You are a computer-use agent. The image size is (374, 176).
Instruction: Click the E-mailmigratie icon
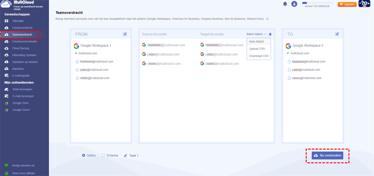click(x=7, y=76)
